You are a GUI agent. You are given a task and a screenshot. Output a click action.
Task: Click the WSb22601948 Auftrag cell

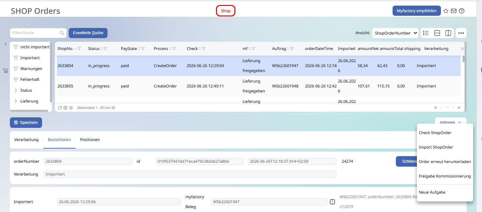[x=285, y=86]
